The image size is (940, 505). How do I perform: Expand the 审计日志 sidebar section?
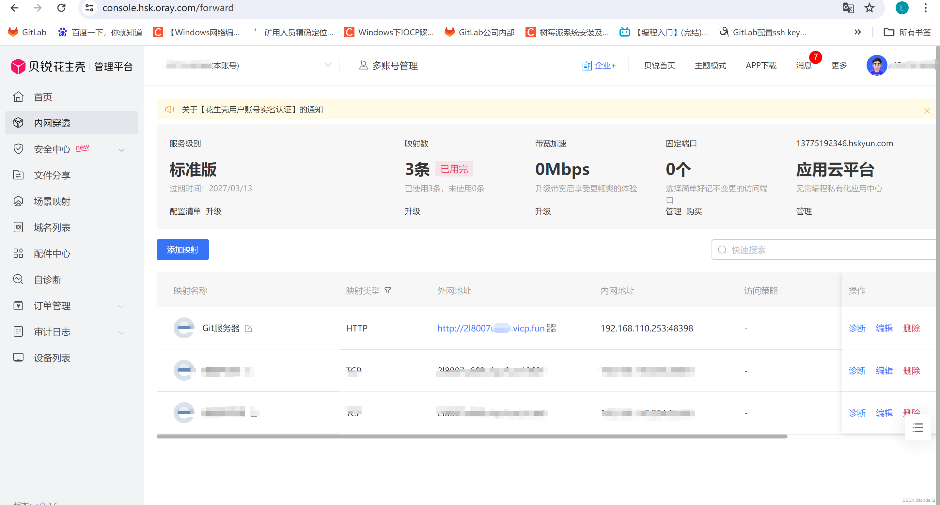point(121,332)
